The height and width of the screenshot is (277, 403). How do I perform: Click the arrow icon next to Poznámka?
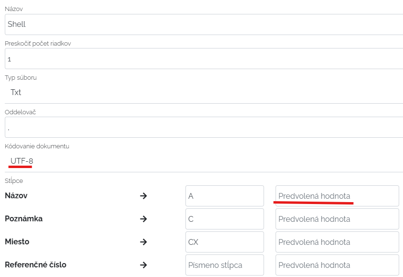pyautogui.click(x=143, y=219)
